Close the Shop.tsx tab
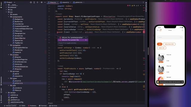The image size is (191, 107). point(58,2)
